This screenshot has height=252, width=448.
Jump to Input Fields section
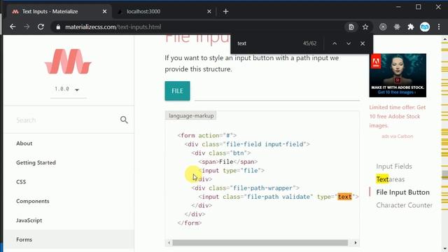click(x=394, y=167)
